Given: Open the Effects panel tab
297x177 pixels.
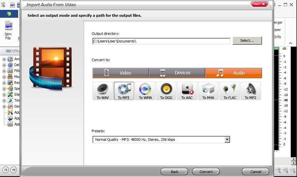Looking at the screenshot, I should (12, 51).
